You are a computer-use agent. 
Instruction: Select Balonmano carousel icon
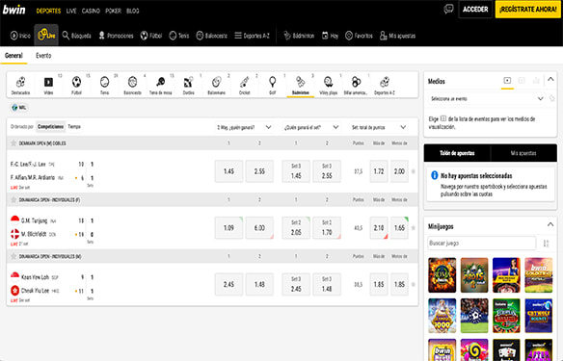217,86
